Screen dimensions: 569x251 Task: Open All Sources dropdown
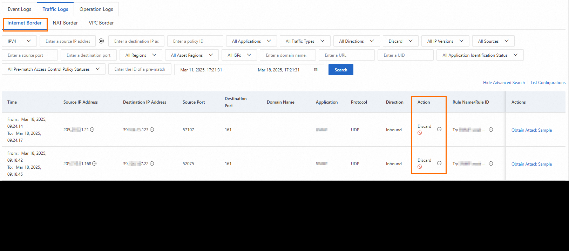point(493,41)
